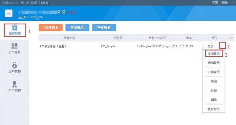Open 账套管理 in the sidebar
Screen dimensions: 236x125
click(15, 30)
